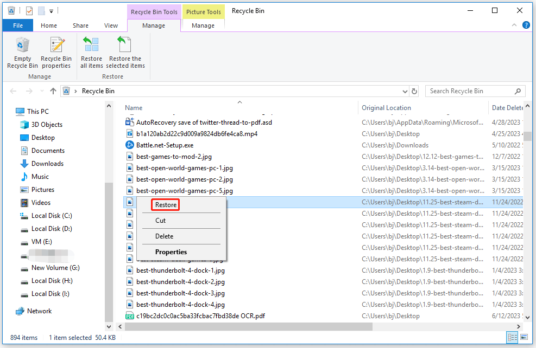Viewport: 536px width, 348px height.
Task: Open the address bar dropdown arrow
Action: tap(404, 91)
